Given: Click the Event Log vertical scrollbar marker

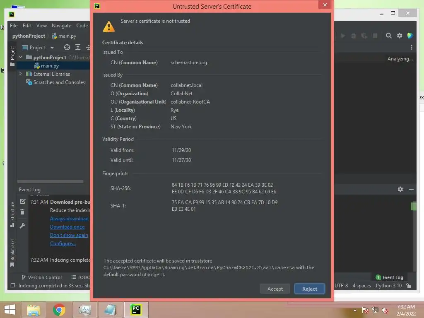Looking at the screenshot, I should (x=413, y=206).
